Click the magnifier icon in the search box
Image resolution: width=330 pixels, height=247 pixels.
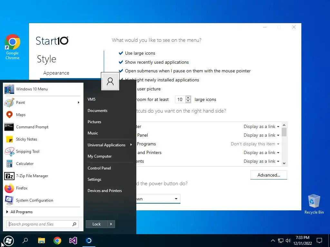coord(74,224)
